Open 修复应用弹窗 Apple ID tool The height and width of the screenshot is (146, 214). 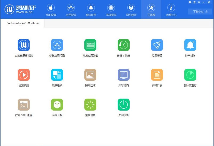pos(90,45)
